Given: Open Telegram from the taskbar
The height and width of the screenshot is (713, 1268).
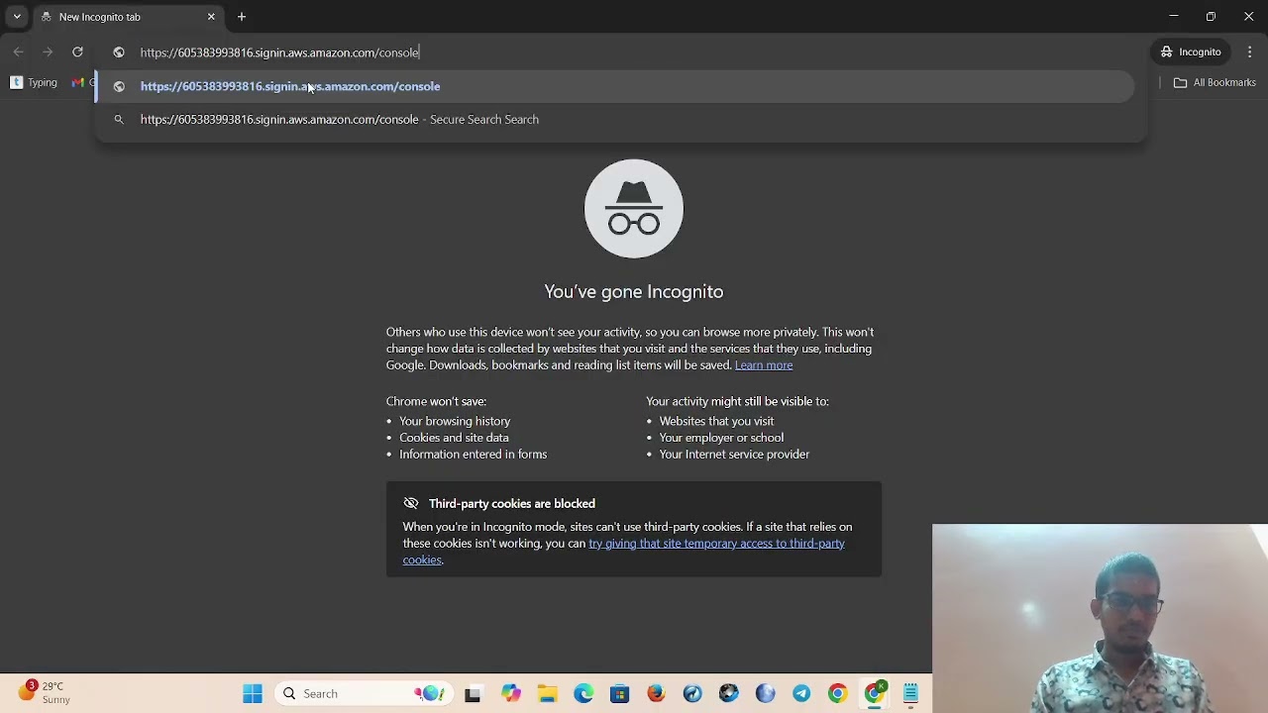Looking at the screenshot, I should pos(801,694).
